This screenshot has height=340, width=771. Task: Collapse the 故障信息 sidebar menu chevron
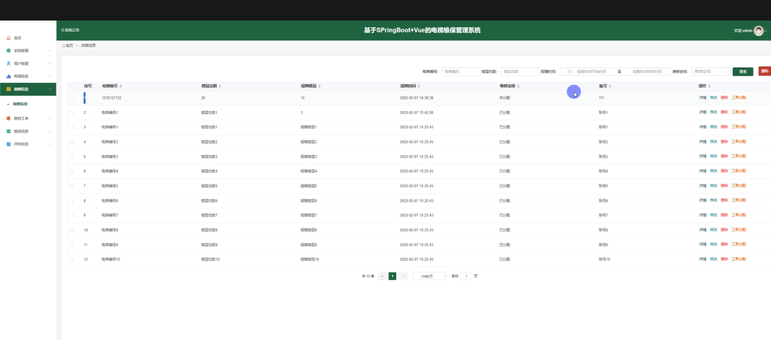point(50,89)
